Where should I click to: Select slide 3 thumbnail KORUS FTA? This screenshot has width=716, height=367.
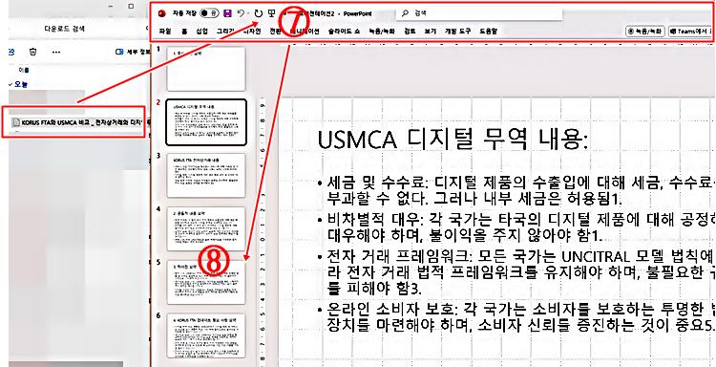(206, 176)
